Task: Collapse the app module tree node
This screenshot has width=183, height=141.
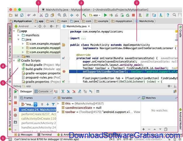Action: click(x=14, y=31)
